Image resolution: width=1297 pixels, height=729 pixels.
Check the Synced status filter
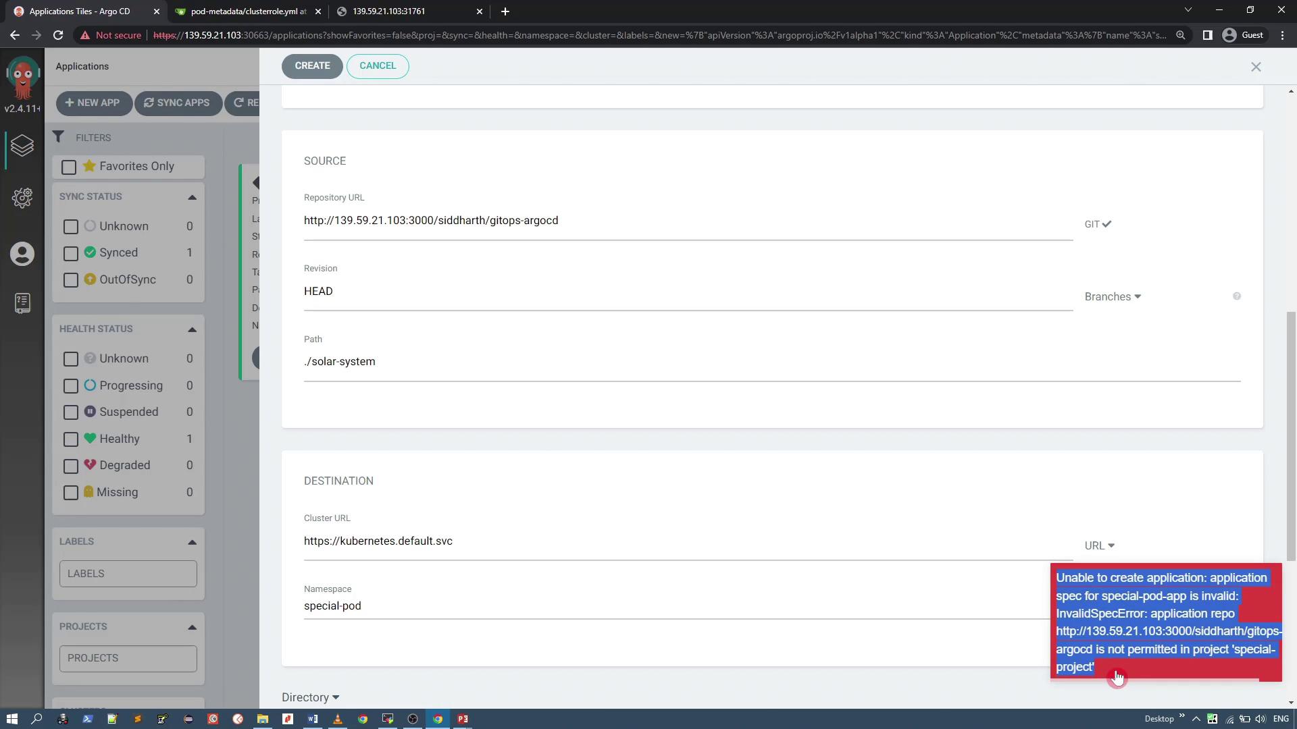[71, 253]
